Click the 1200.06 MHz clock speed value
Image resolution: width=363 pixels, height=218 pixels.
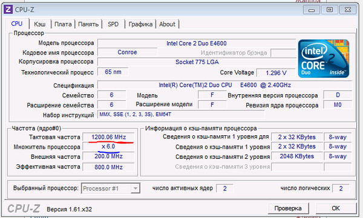pos(108,137)
